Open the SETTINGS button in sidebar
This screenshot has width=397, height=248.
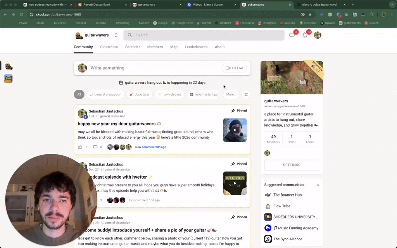292,165
